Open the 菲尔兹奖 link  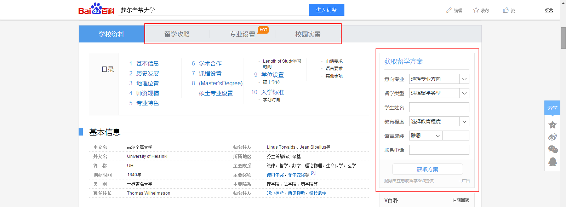(296, 175)
